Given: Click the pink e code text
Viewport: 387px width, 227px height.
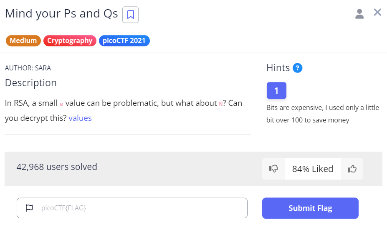Looking at the screenshot, I should tap(61, 104).
